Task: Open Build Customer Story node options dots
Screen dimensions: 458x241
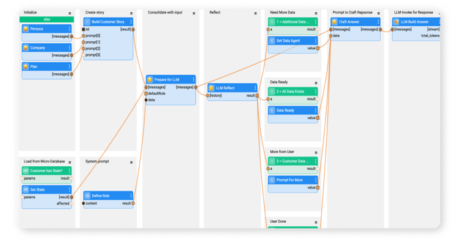Action: pos(131,22)
